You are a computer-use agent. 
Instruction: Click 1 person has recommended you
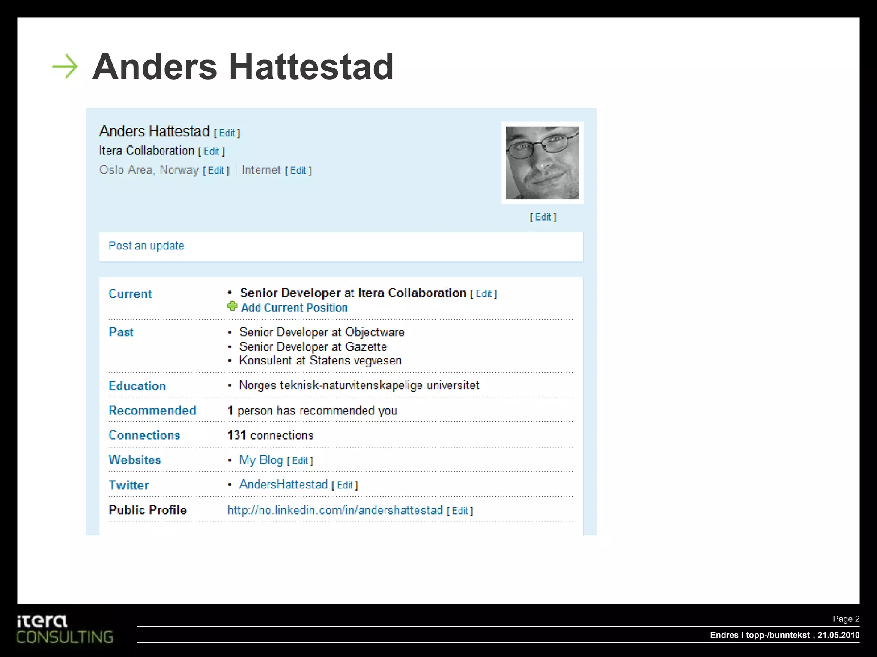[x=312, y=411]
